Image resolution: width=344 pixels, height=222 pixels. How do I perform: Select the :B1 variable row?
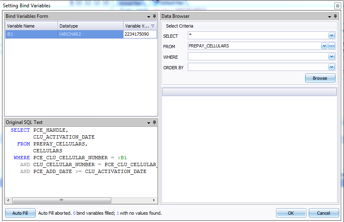(x=81, y=34)
